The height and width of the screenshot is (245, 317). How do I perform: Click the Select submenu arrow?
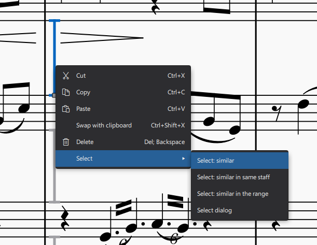[x=183, y=158]
